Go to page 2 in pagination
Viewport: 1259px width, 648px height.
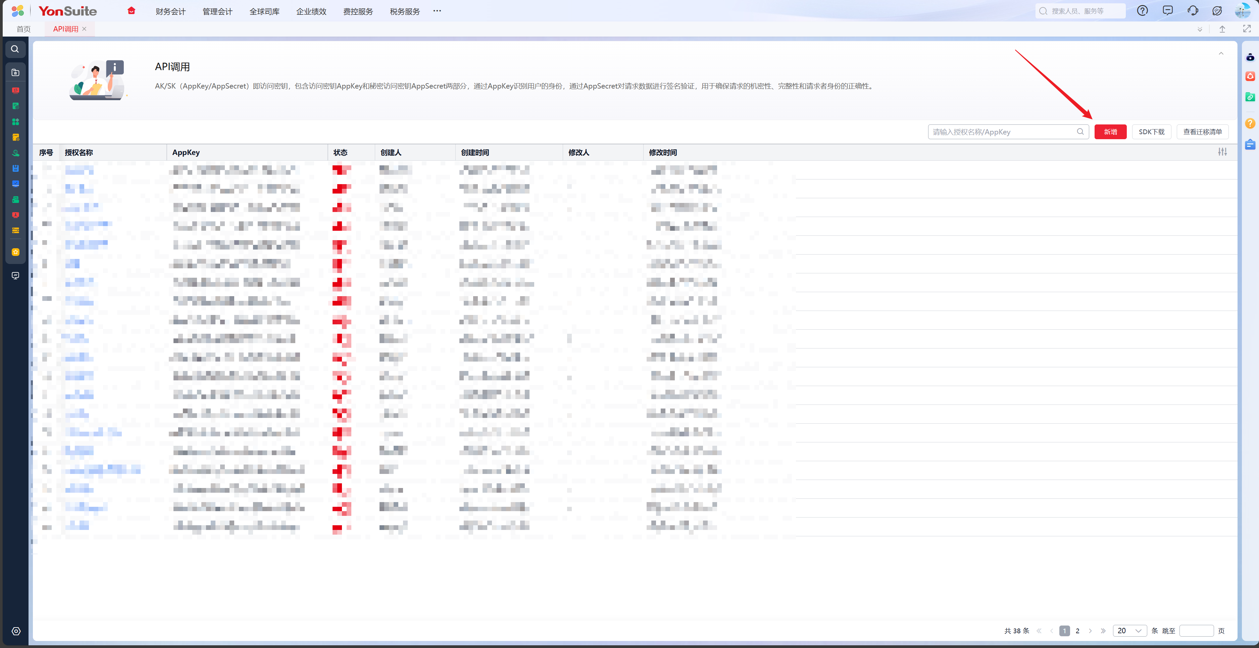pos(1077,631)
